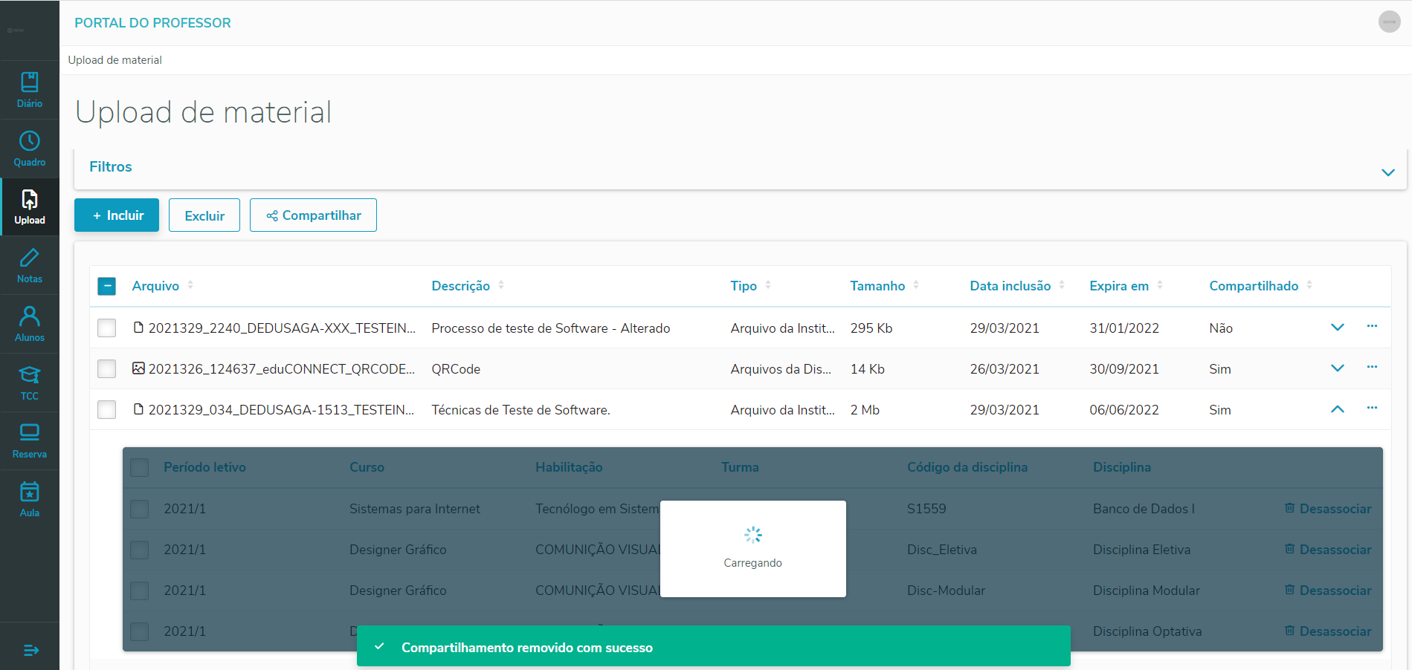Viewport: 1412px width, 670px height.
Task: Click discipline code 'Disc_Eletiva'
Action: coord(942,550)
